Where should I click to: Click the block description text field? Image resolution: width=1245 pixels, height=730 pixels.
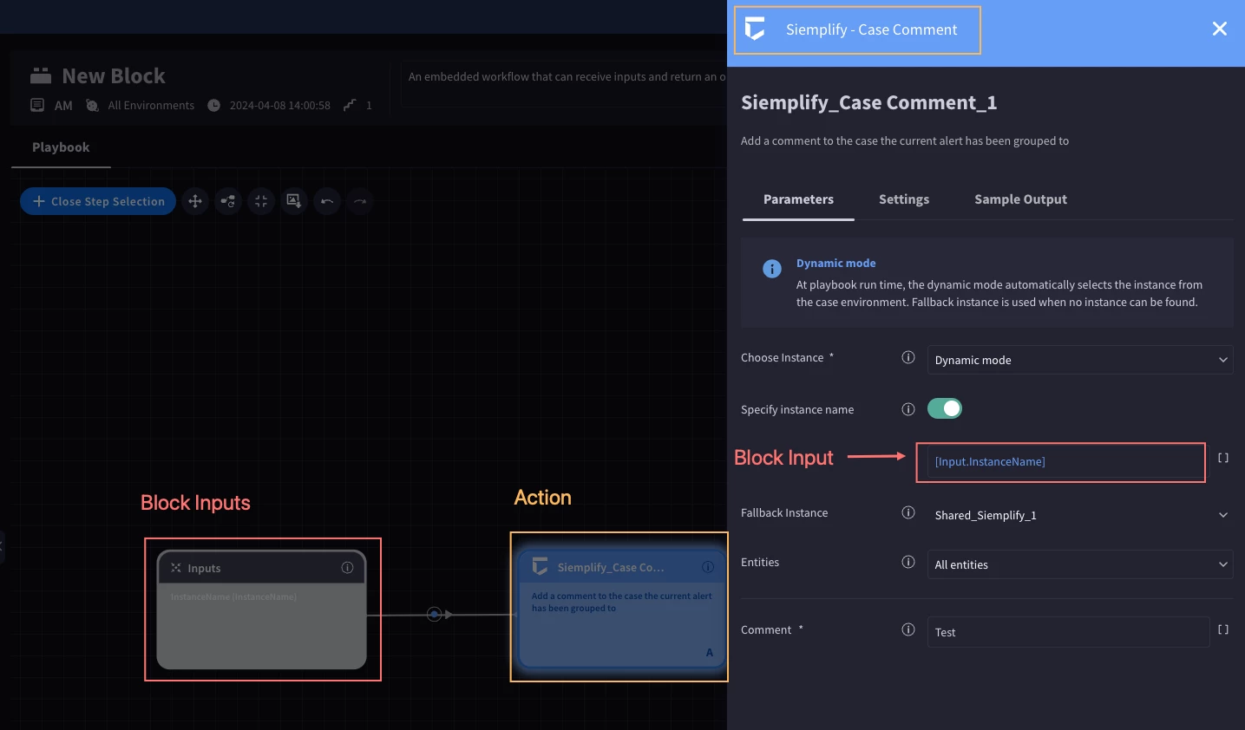click(564, 83)
